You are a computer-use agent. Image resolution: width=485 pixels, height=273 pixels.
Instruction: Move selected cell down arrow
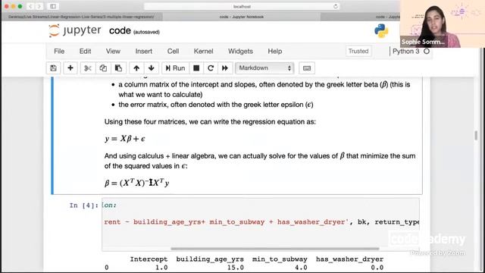pos(152,68)
